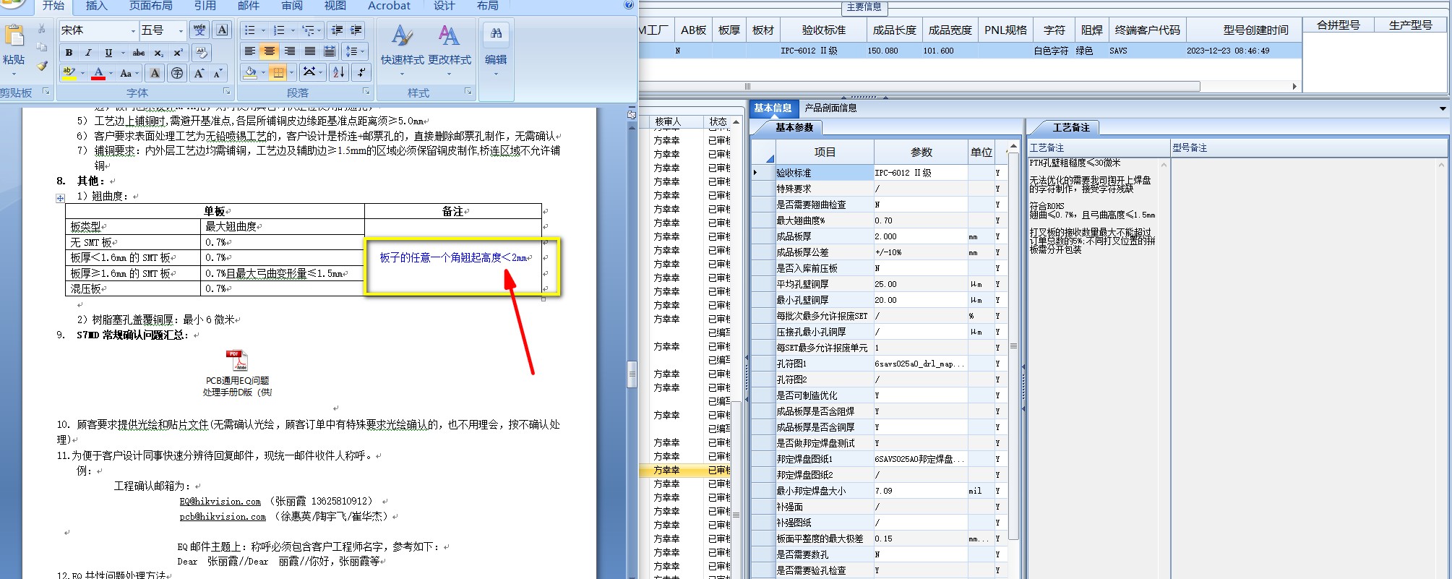This screenshot has height=579, width=1452.
Task: Open the highlight color dropdown arrow
Action: coord(82,73)
